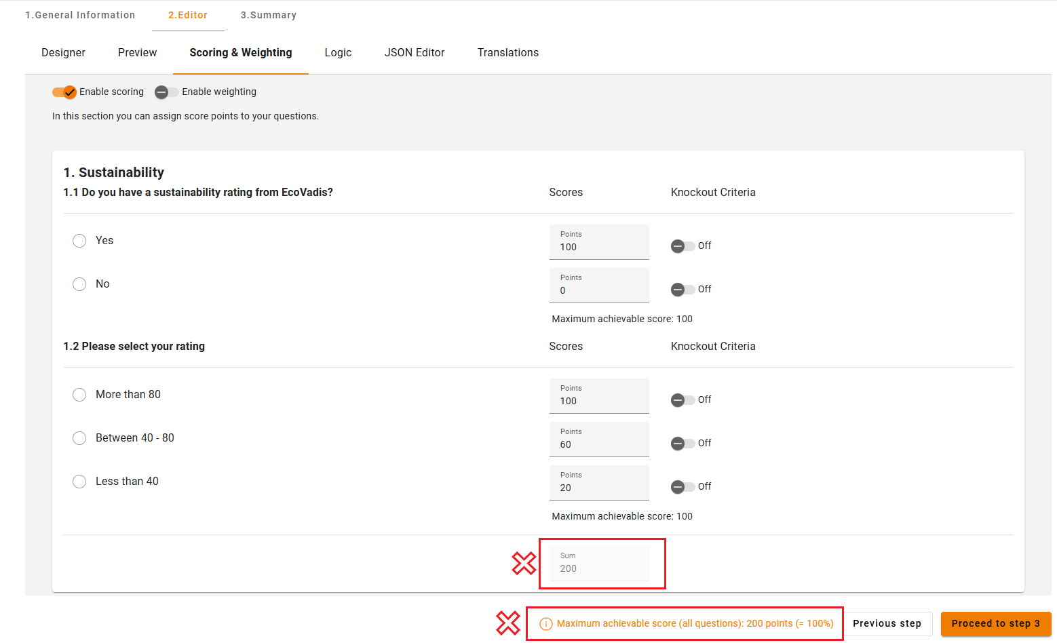Click the Points field for Yes answer
1057x643 pixels.
(x=599, y=247)
